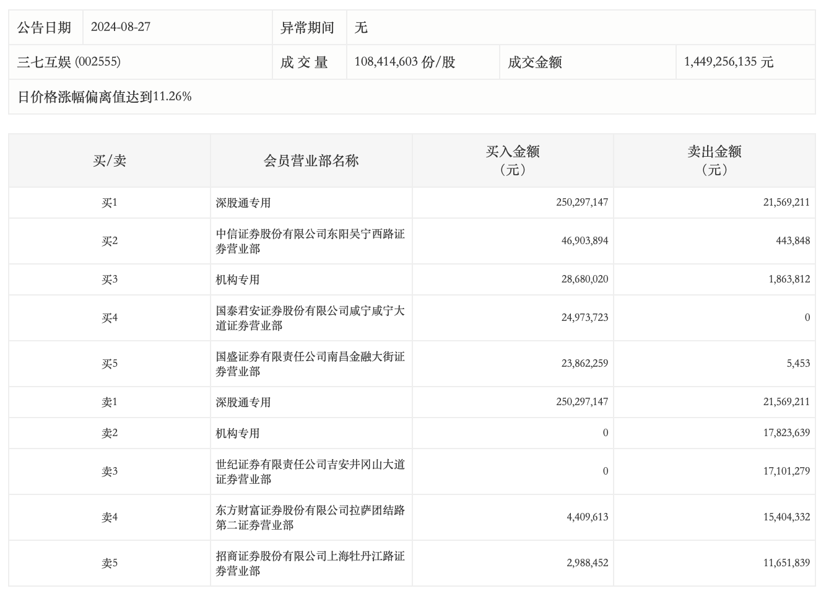Select 机构专用 in the 卖2 row
The width and height of the screenshot is (821, 596).
(238, 434)
